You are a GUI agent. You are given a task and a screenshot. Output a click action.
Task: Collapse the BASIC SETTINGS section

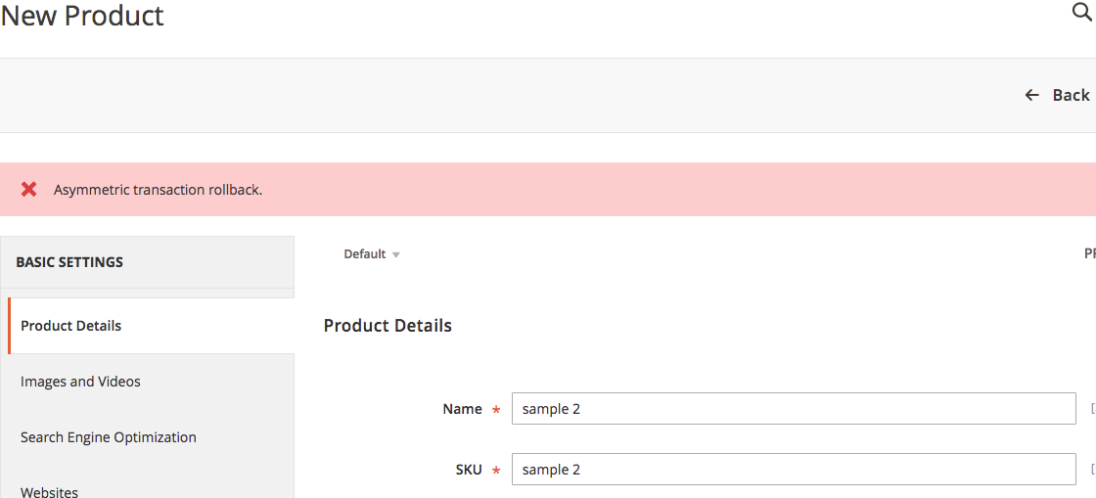(148, 262)
